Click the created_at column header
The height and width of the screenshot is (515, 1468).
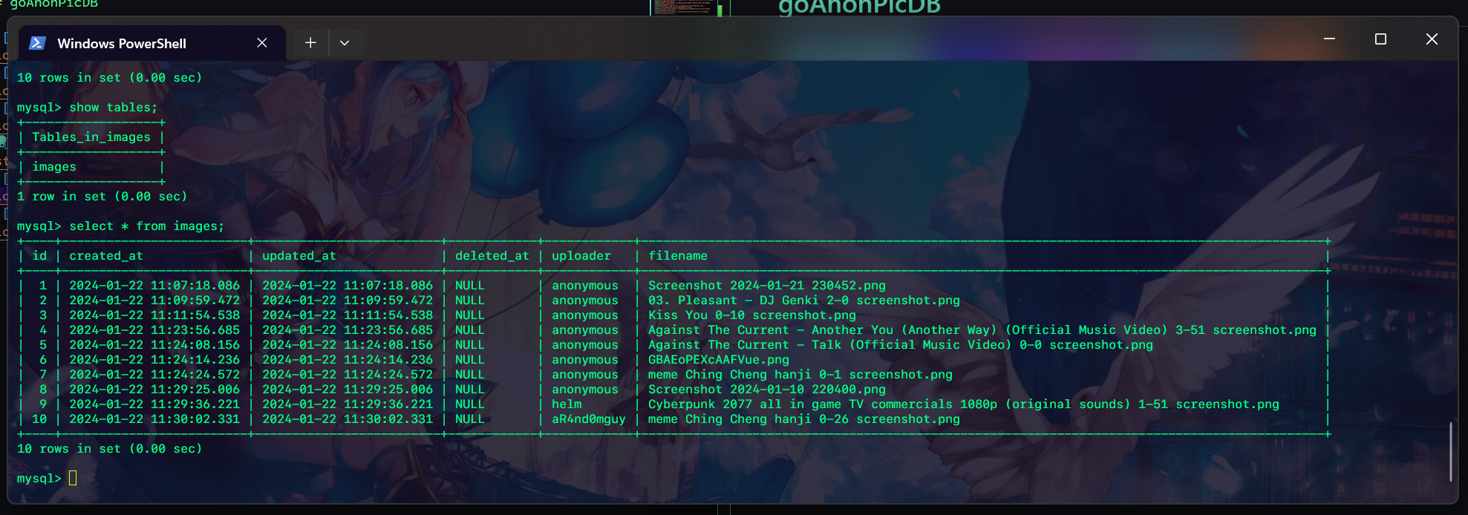(106, 256)
